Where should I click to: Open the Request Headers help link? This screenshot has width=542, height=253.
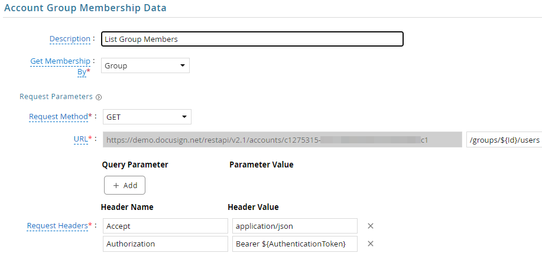pos(57,225)
